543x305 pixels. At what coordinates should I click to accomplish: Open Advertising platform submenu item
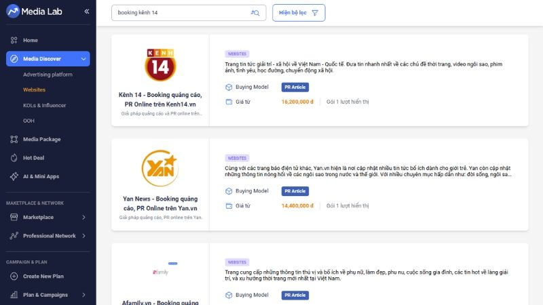coord(48,75)
